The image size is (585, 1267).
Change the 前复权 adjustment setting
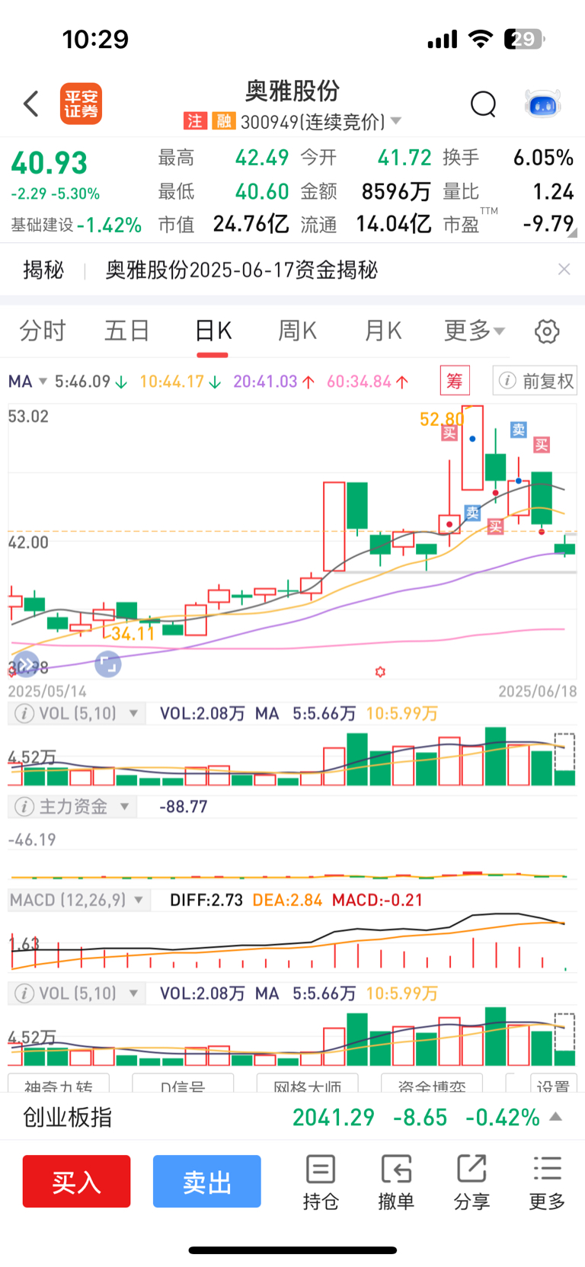click(x=535, y=381)
